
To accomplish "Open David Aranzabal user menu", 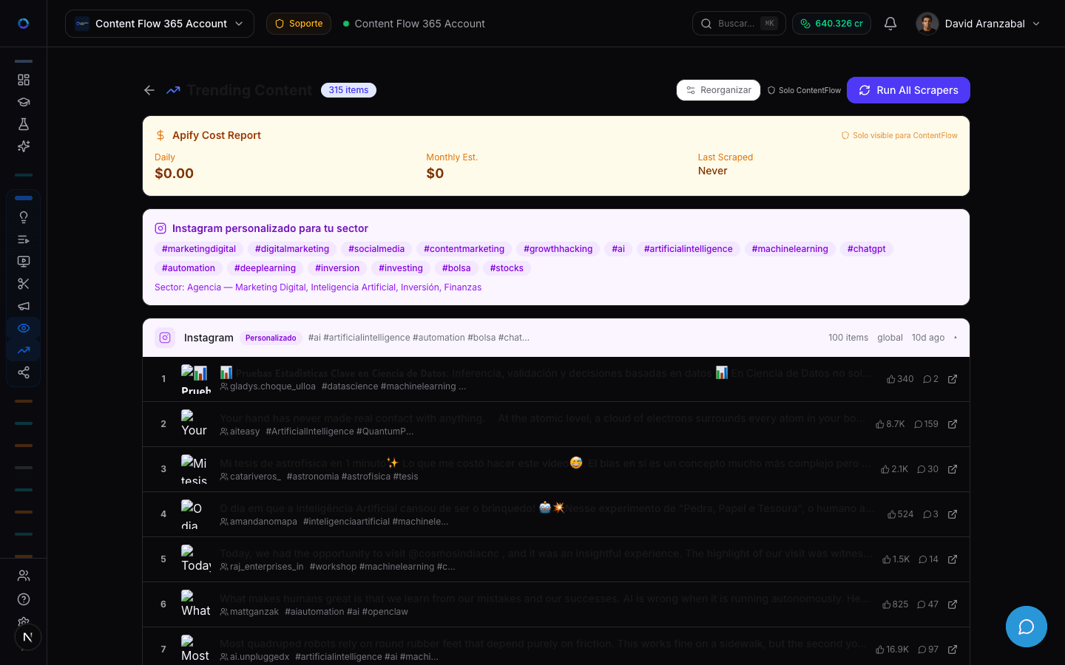I will point(978,24).
